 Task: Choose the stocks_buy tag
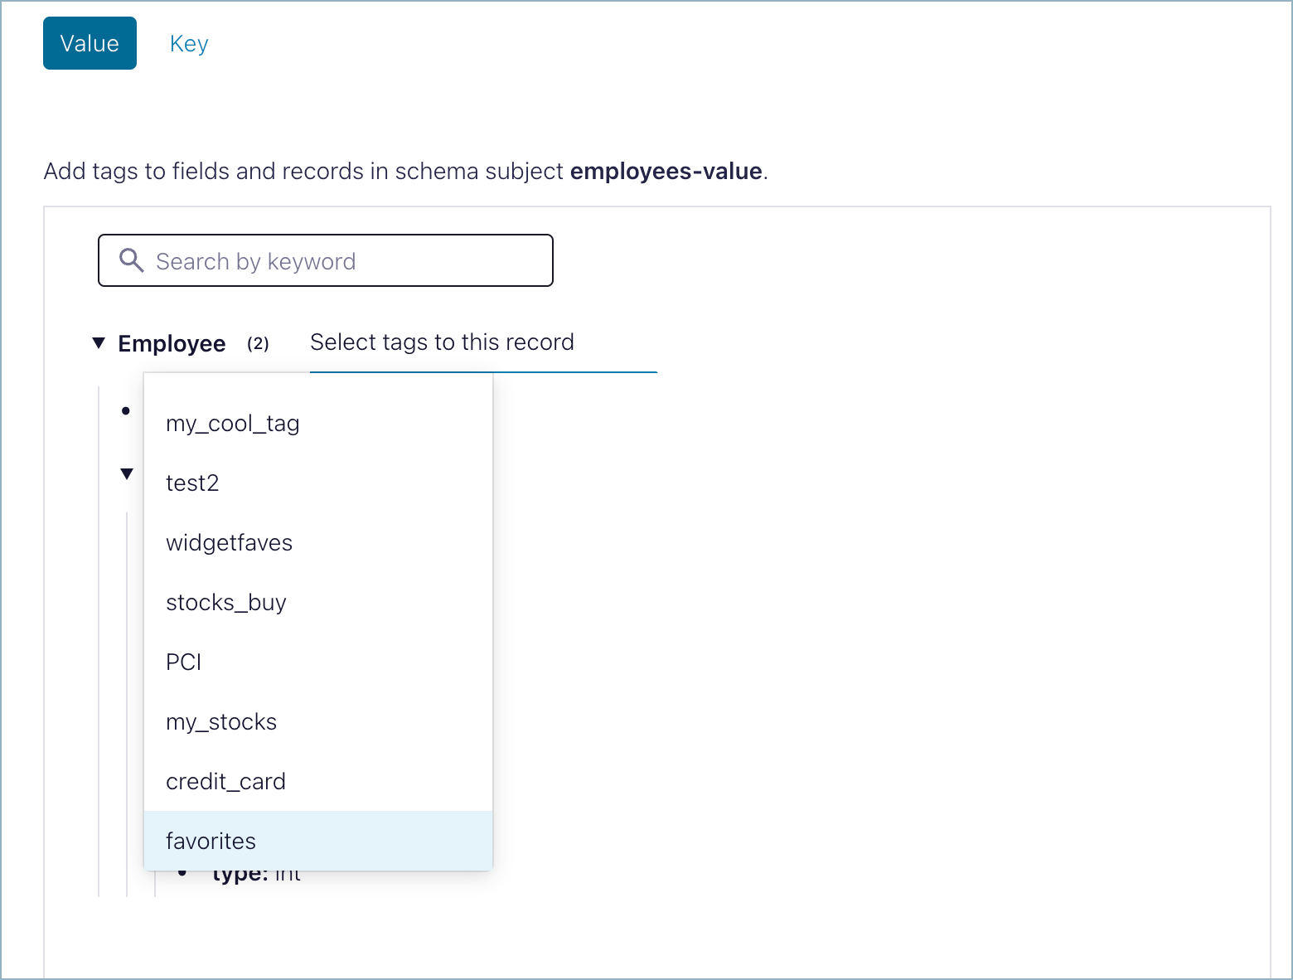(226, 603)
